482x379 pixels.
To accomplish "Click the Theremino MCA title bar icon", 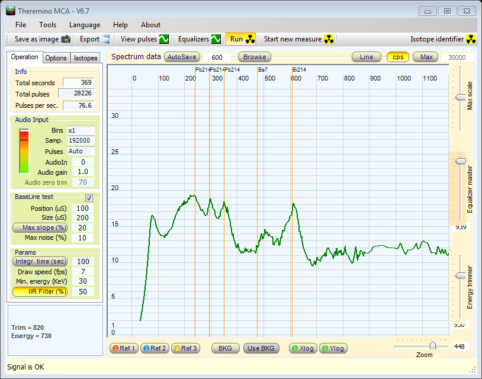I will pyautogui.click(x=11, y=11).
